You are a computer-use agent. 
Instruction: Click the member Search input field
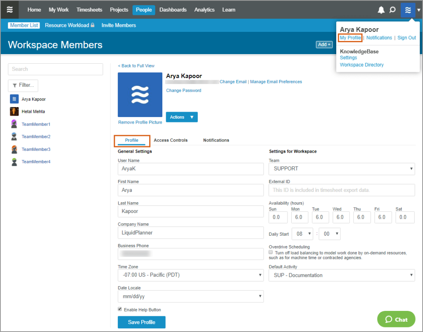pyautogui.click(x=55, y=69)
